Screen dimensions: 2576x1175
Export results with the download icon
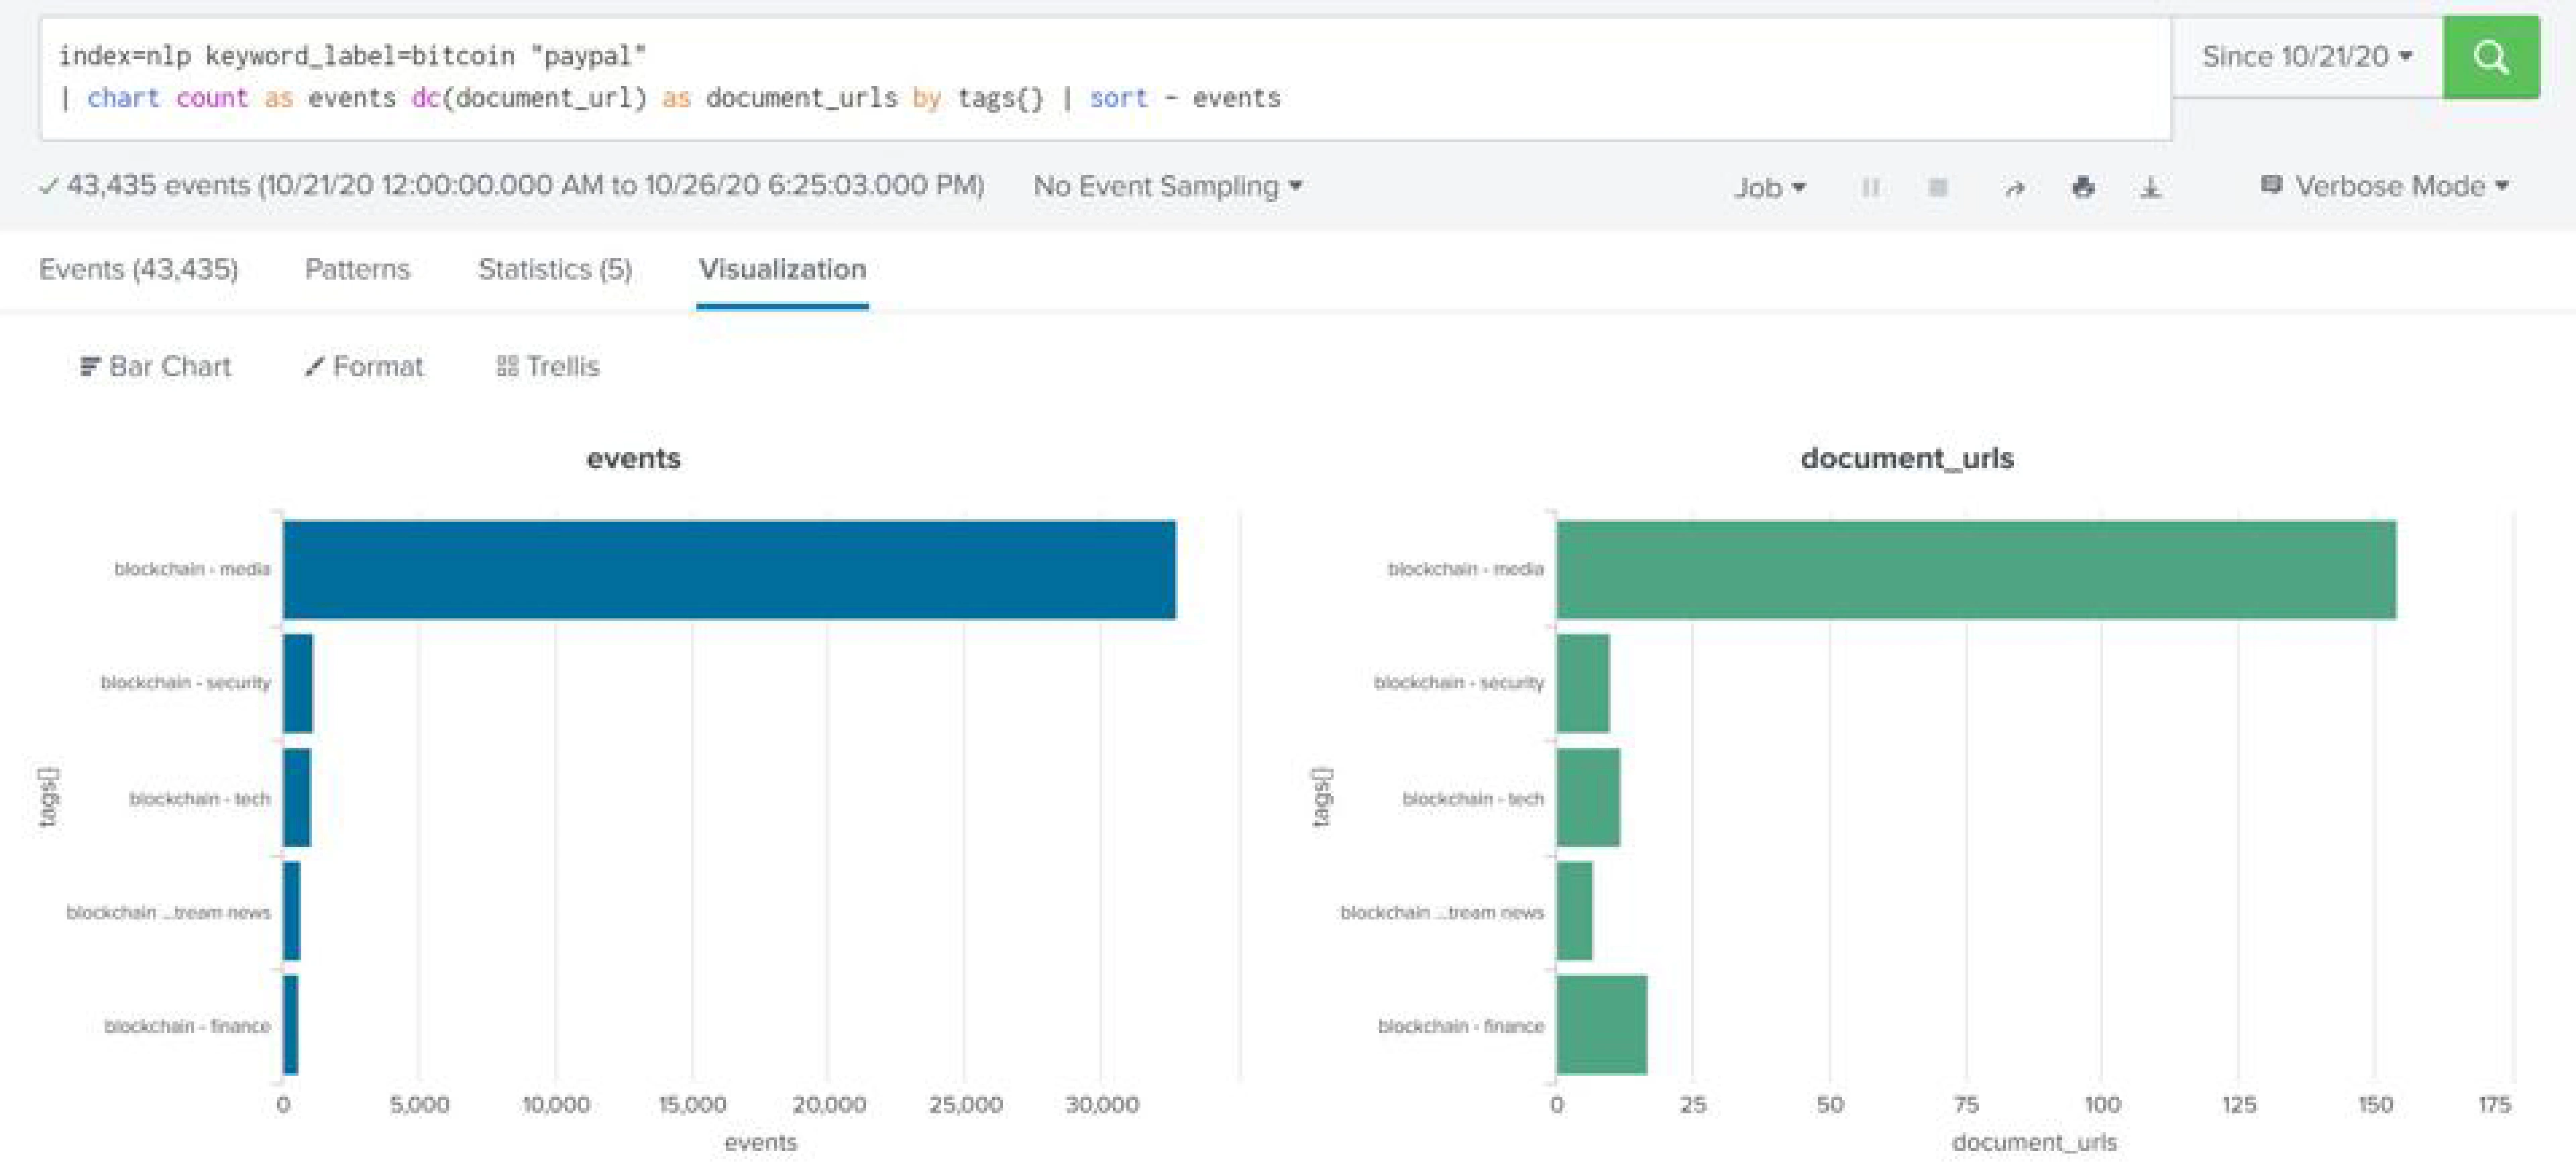click(x=2150, y=188)
